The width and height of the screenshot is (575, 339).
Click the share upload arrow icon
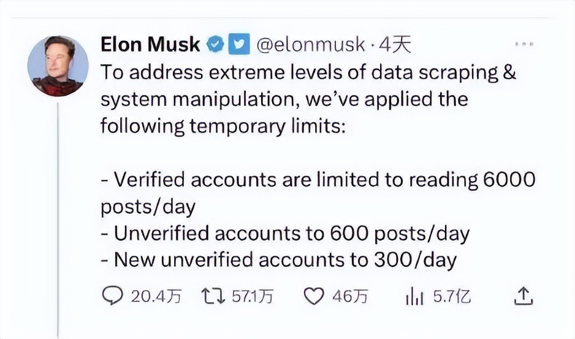pos(523,297)
